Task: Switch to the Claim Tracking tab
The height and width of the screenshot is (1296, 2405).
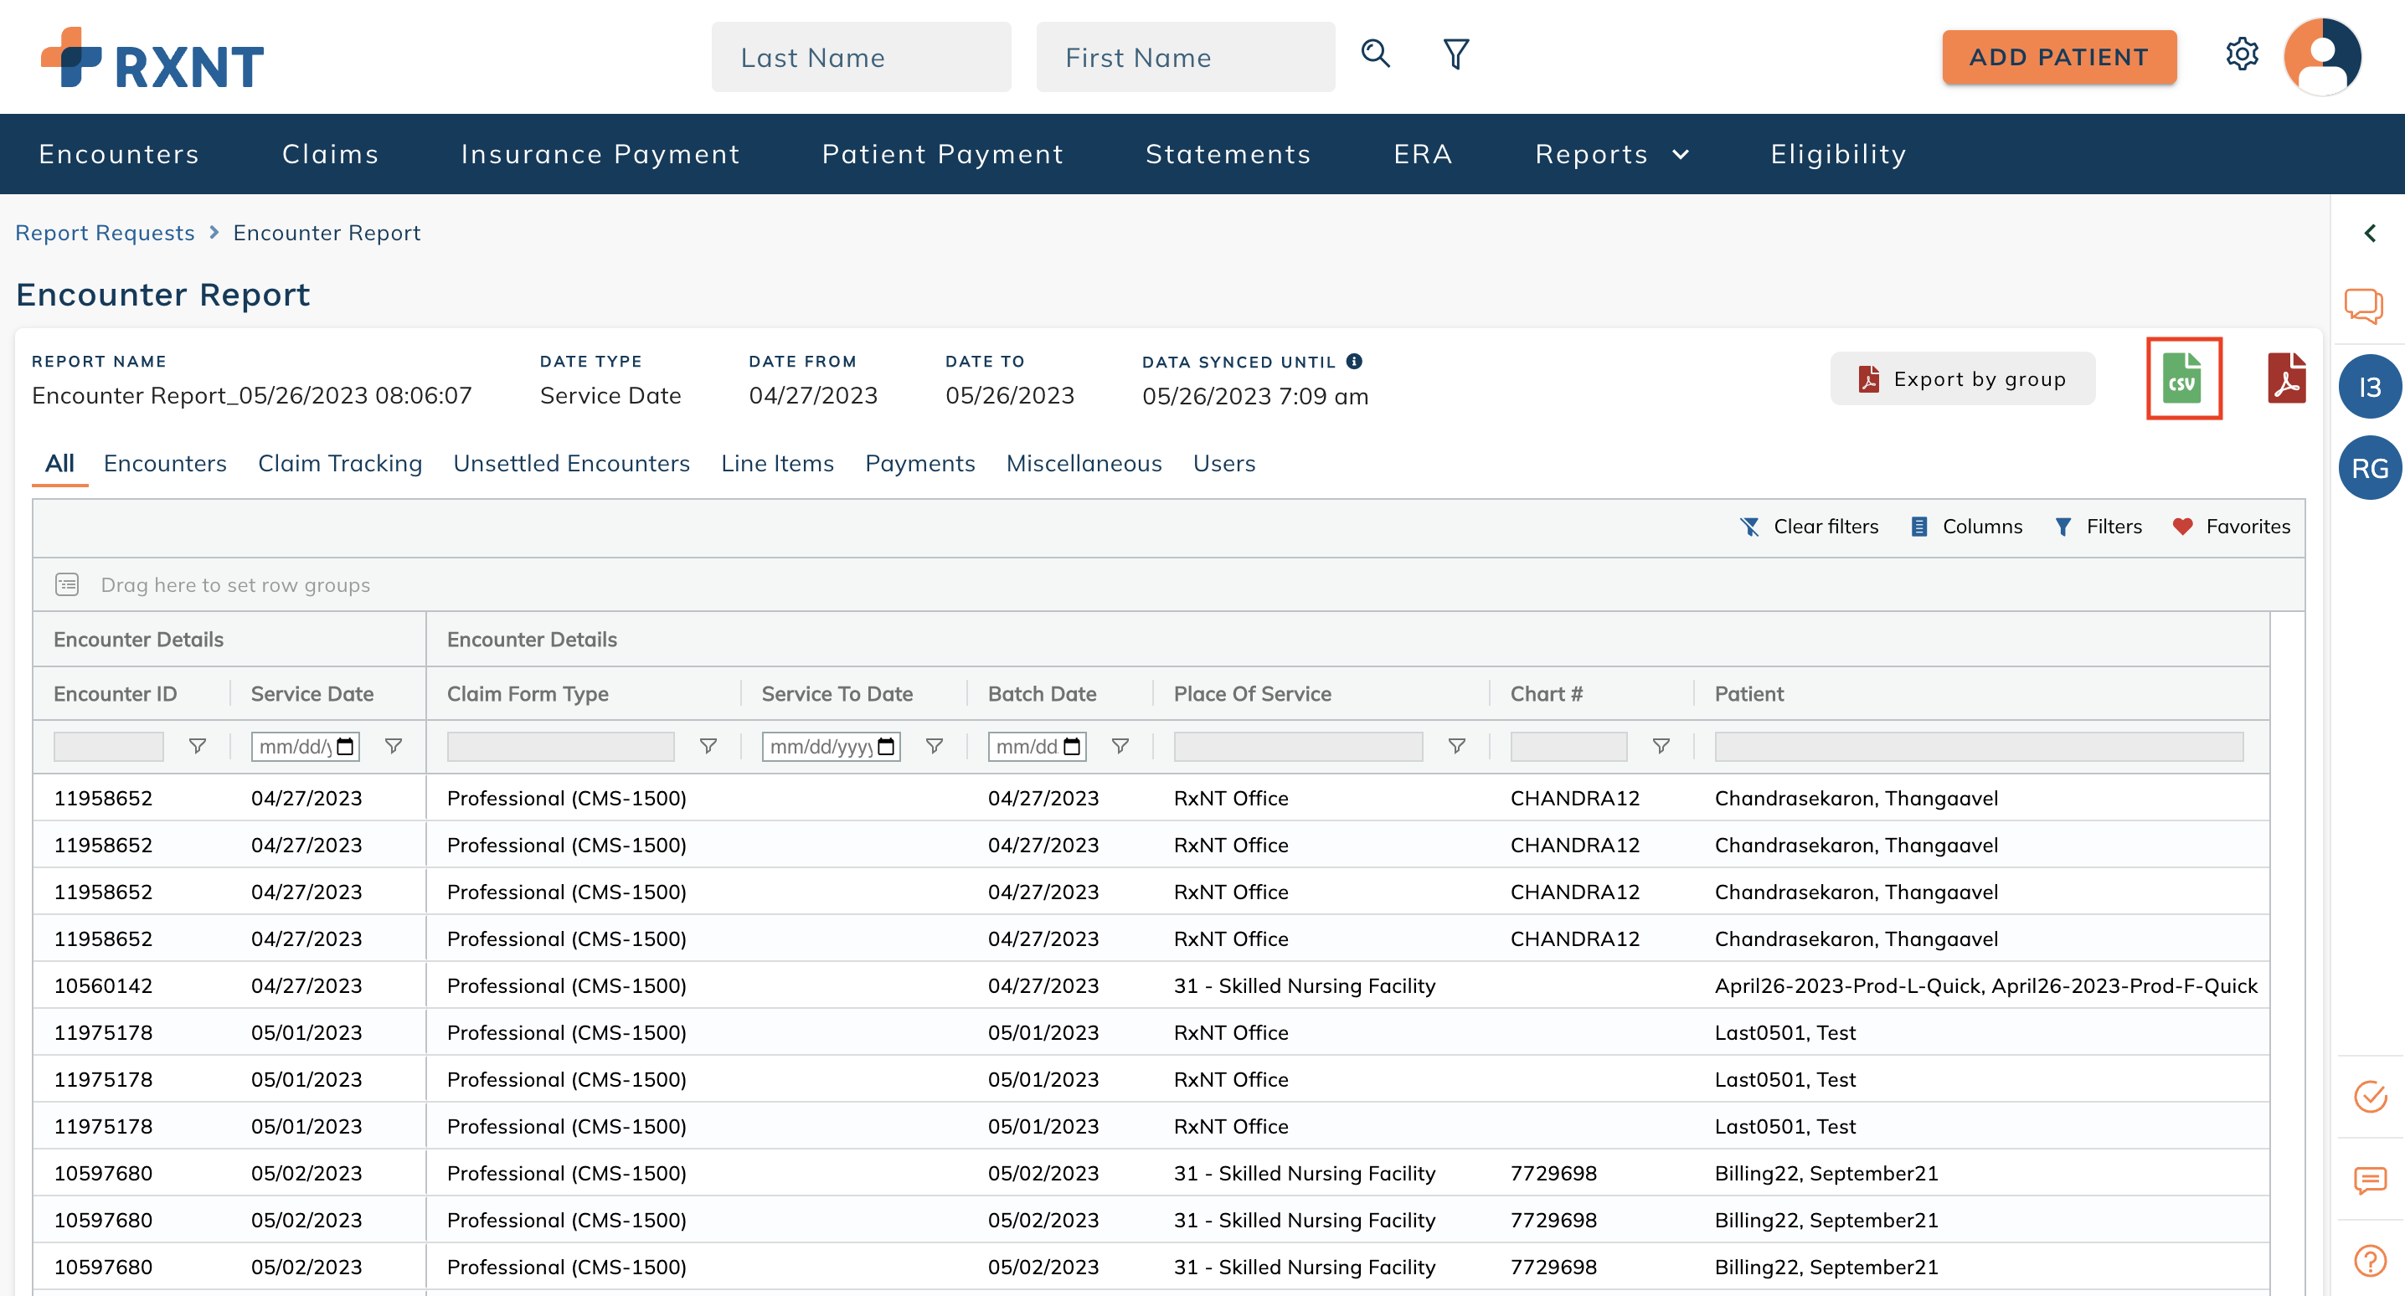Action: [x=340, y=463]
